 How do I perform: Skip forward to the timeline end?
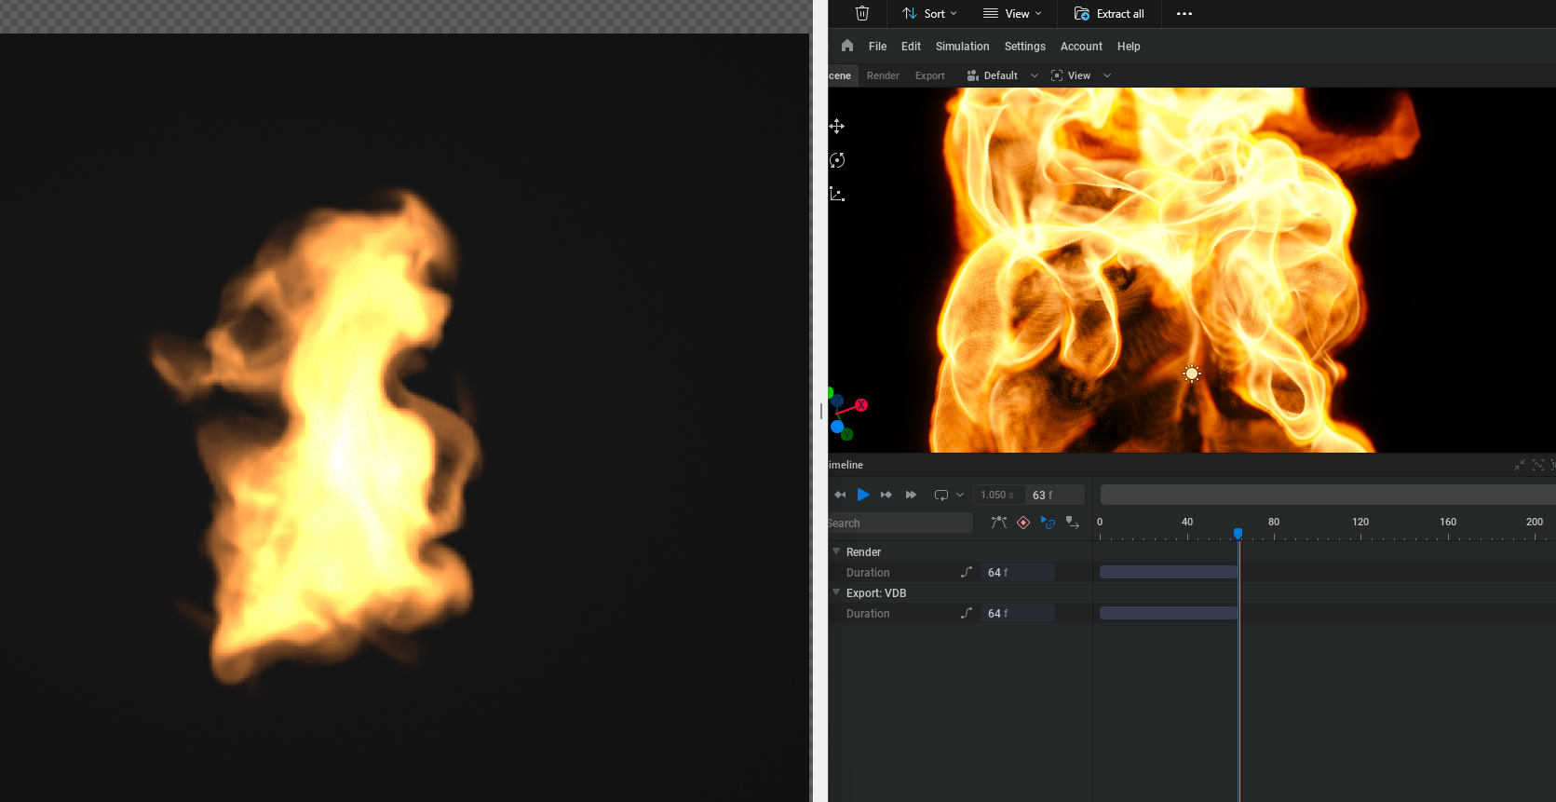coord(911,495)
